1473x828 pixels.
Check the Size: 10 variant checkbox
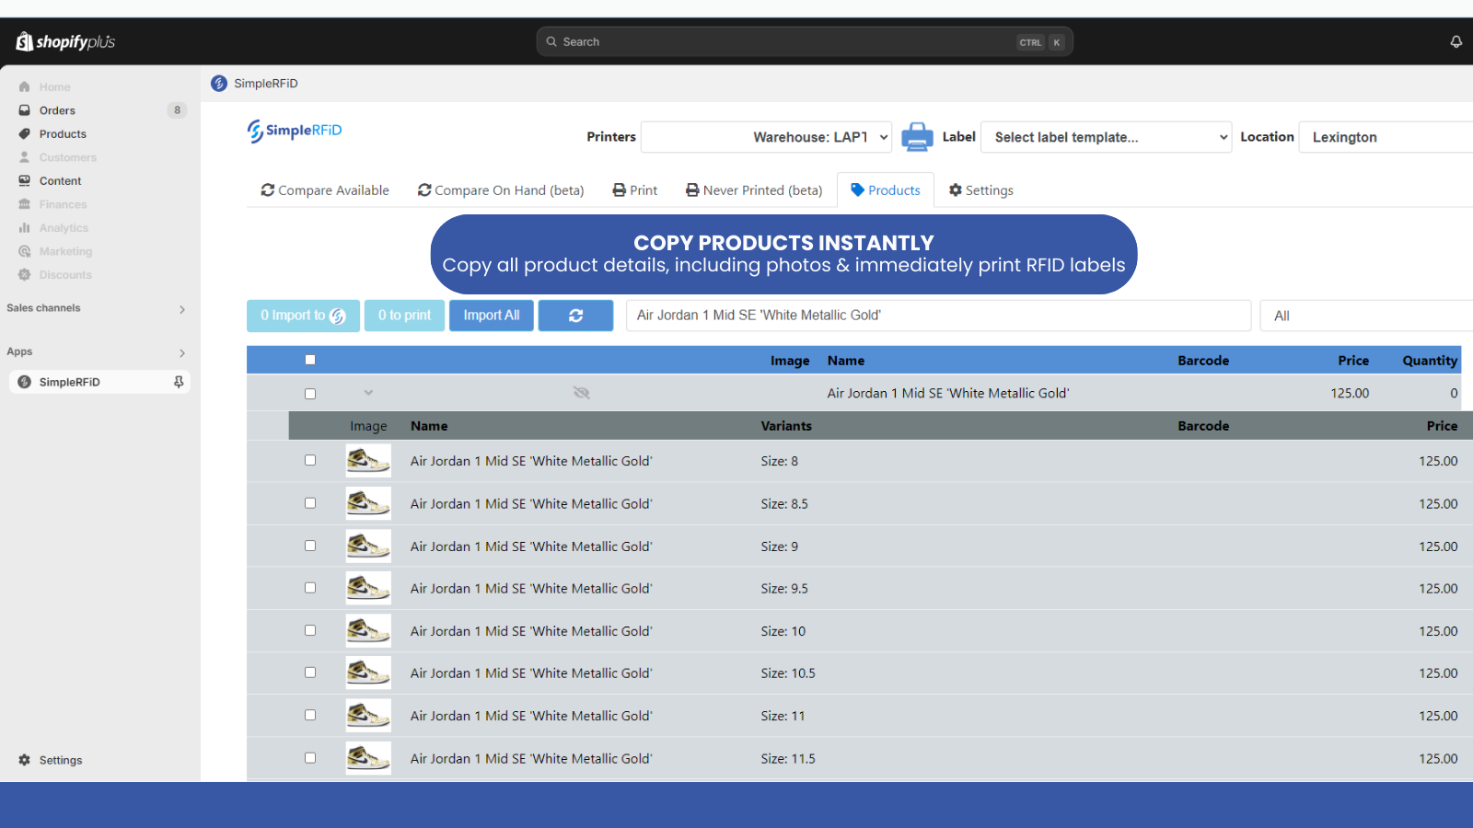310,630
